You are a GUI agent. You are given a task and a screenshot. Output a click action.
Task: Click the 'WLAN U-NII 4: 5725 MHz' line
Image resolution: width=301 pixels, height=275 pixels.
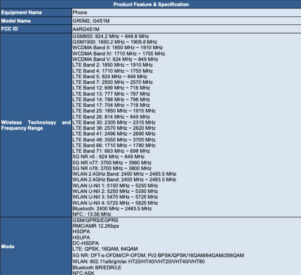(x=115, y=203)
